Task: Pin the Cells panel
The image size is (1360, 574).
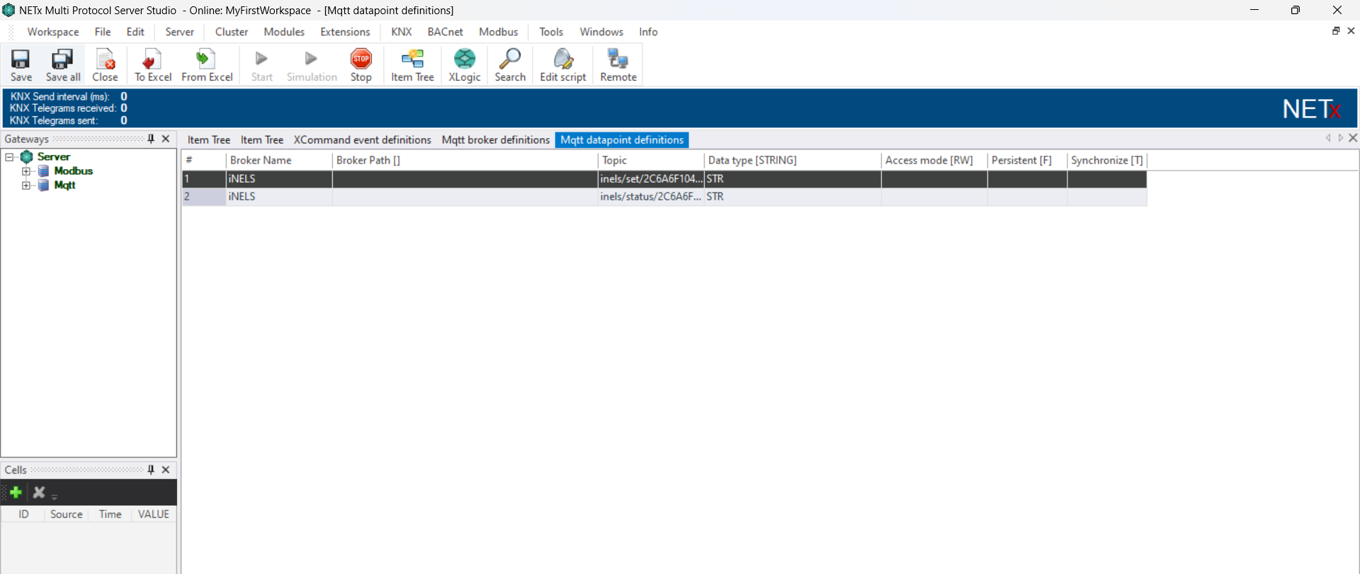Action: [x=151, y=469]
